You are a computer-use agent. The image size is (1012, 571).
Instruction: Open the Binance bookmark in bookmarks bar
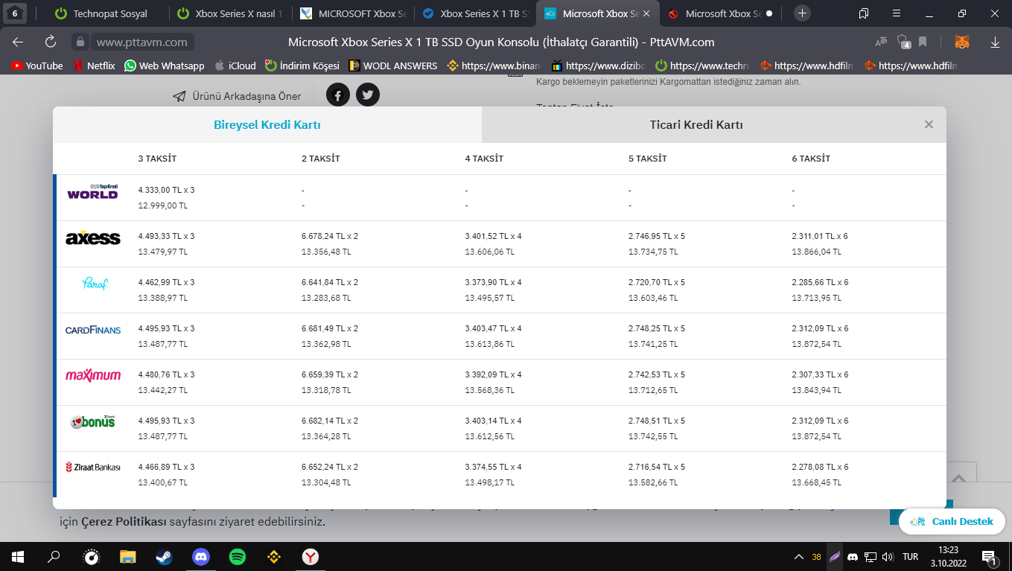point(494,66)
